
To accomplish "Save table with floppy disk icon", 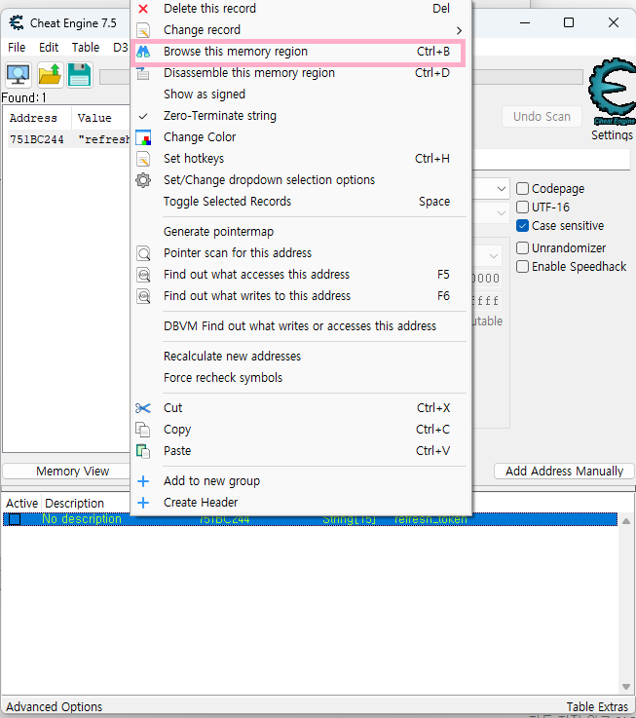I will pos(80,75).
